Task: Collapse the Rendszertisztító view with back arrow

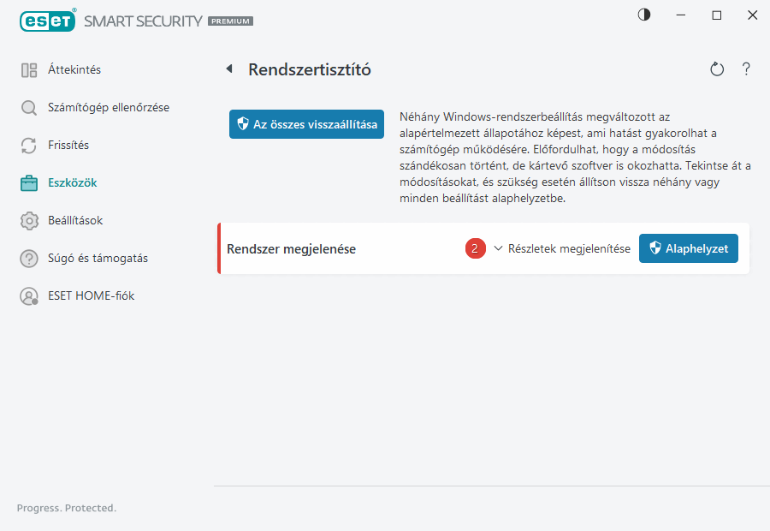Action: click(x=228, y=69)
